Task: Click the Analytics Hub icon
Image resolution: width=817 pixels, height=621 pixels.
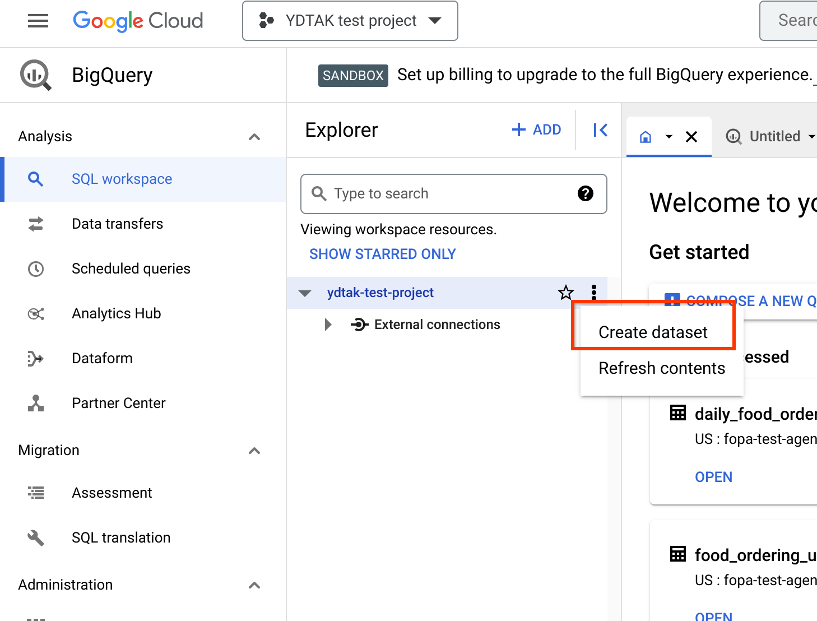Action: point(36,314)
